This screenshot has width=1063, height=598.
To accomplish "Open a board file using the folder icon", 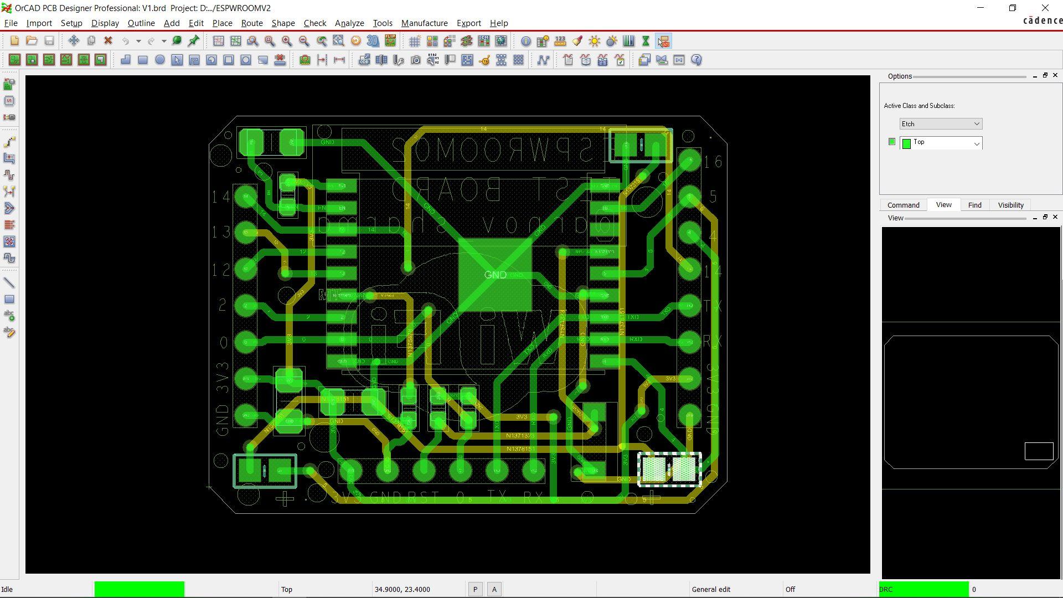I will [x=32, y=41].
